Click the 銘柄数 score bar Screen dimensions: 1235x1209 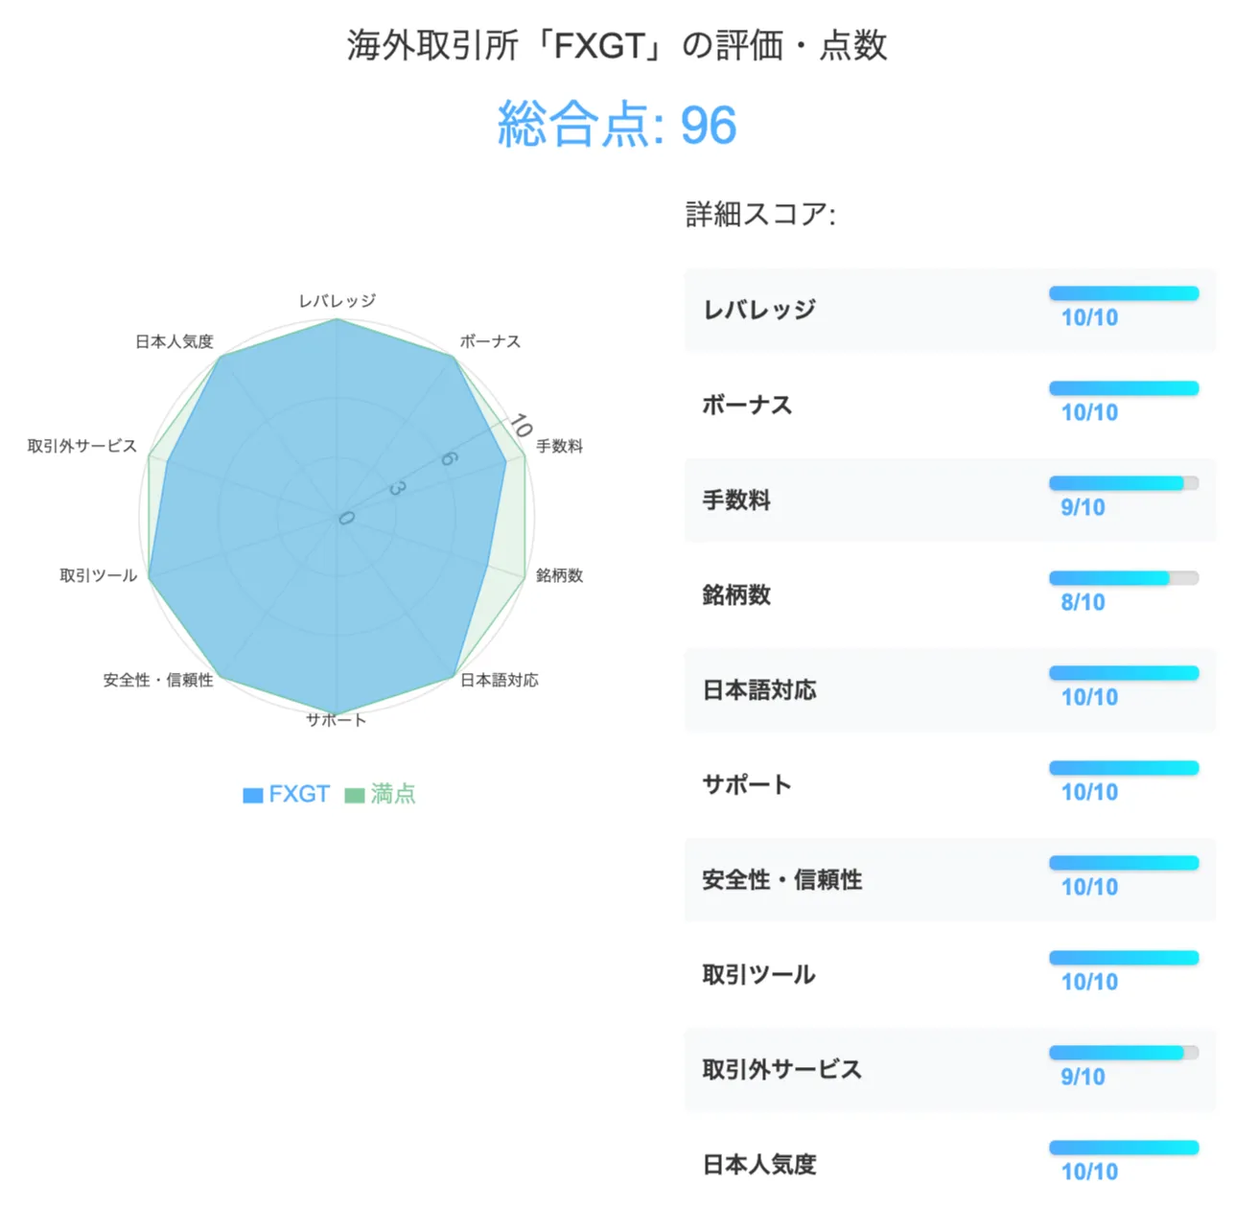click(x=1124, y=578)
